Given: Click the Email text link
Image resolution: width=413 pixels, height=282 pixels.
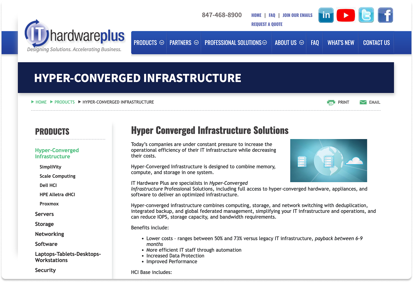Looking at the screenshot, I should [375, 103].
